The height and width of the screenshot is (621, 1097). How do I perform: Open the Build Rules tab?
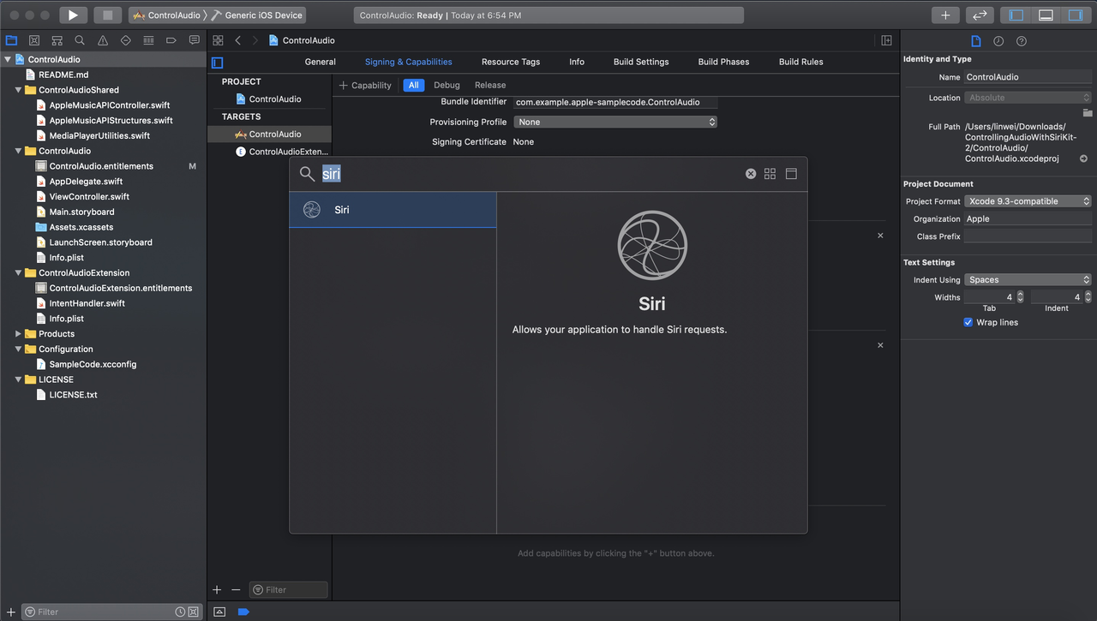click(x=800, y=62)
